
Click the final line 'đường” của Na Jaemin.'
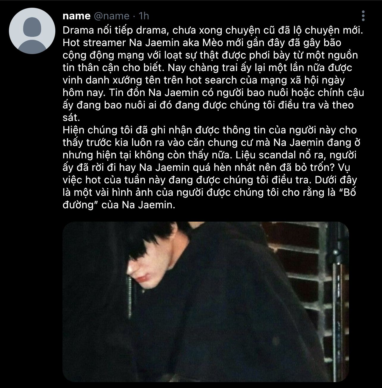[x=119, y=205]
